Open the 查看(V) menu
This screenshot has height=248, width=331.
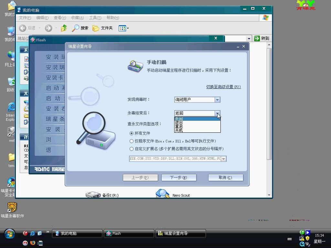pos(60,18)
